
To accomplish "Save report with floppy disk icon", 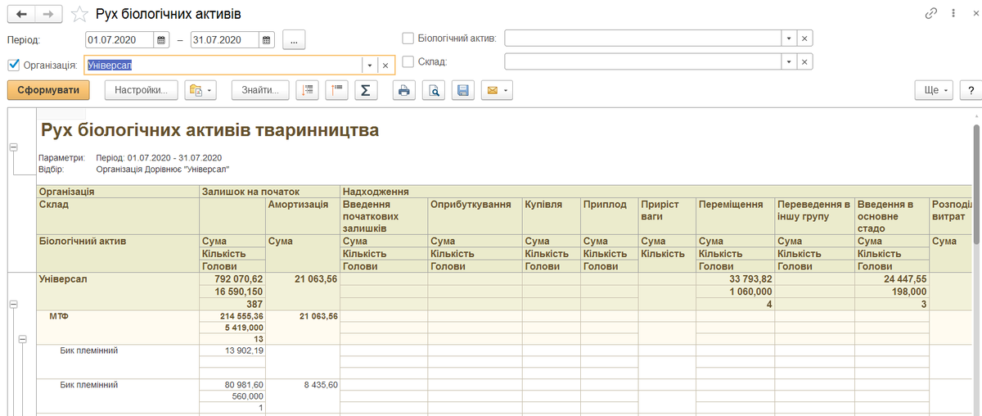I will click(x=463, y=91).
